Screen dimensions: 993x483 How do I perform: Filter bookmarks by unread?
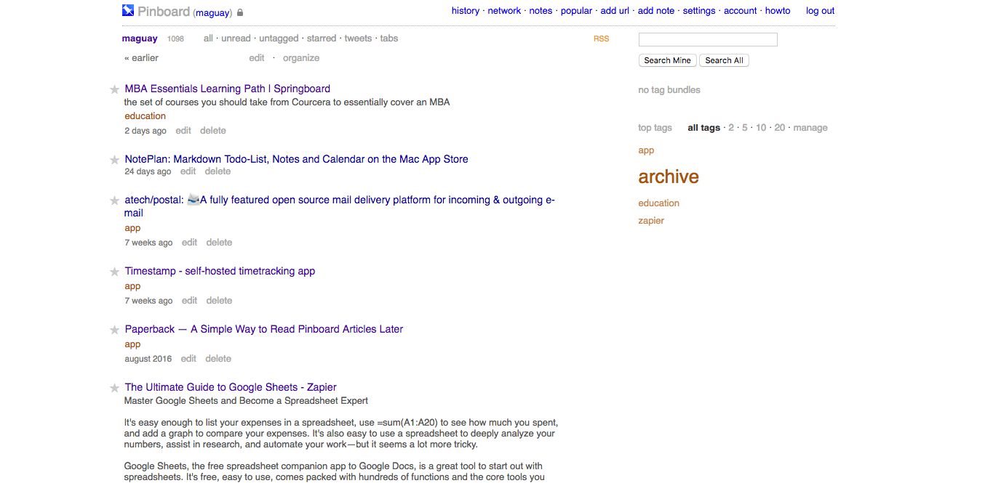(236, 38)
